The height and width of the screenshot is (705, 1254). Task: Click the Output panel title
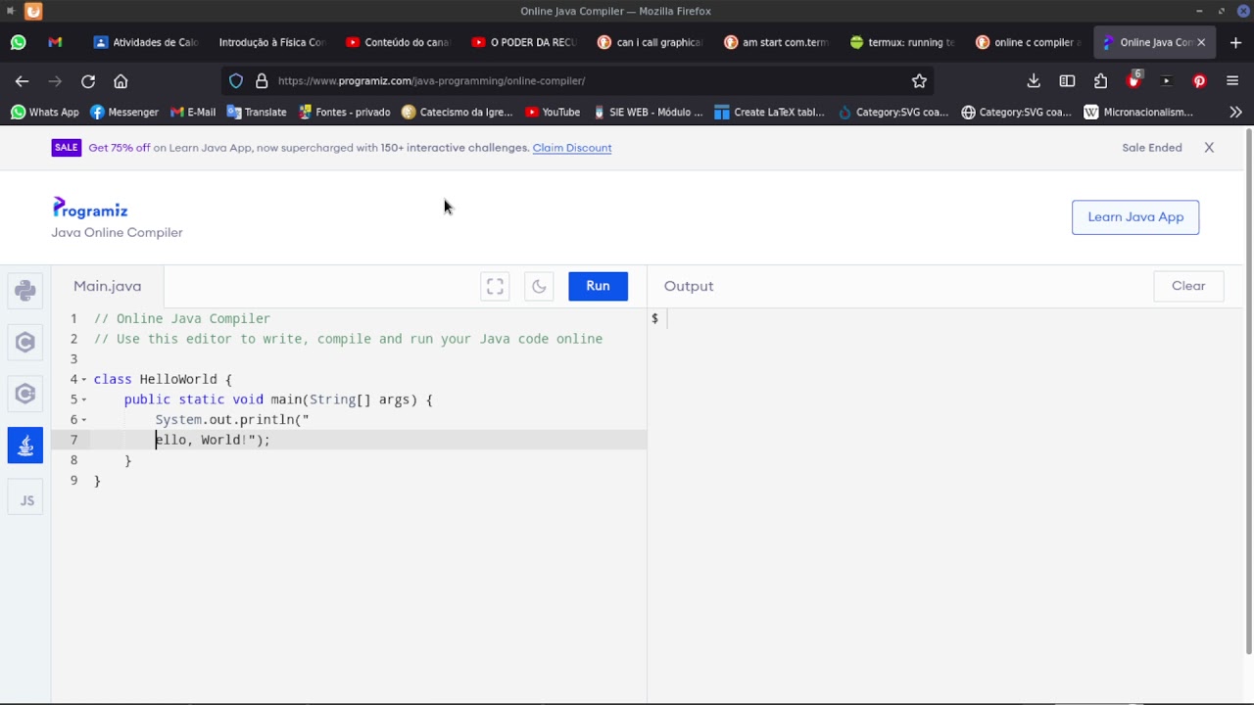[689, 286]
